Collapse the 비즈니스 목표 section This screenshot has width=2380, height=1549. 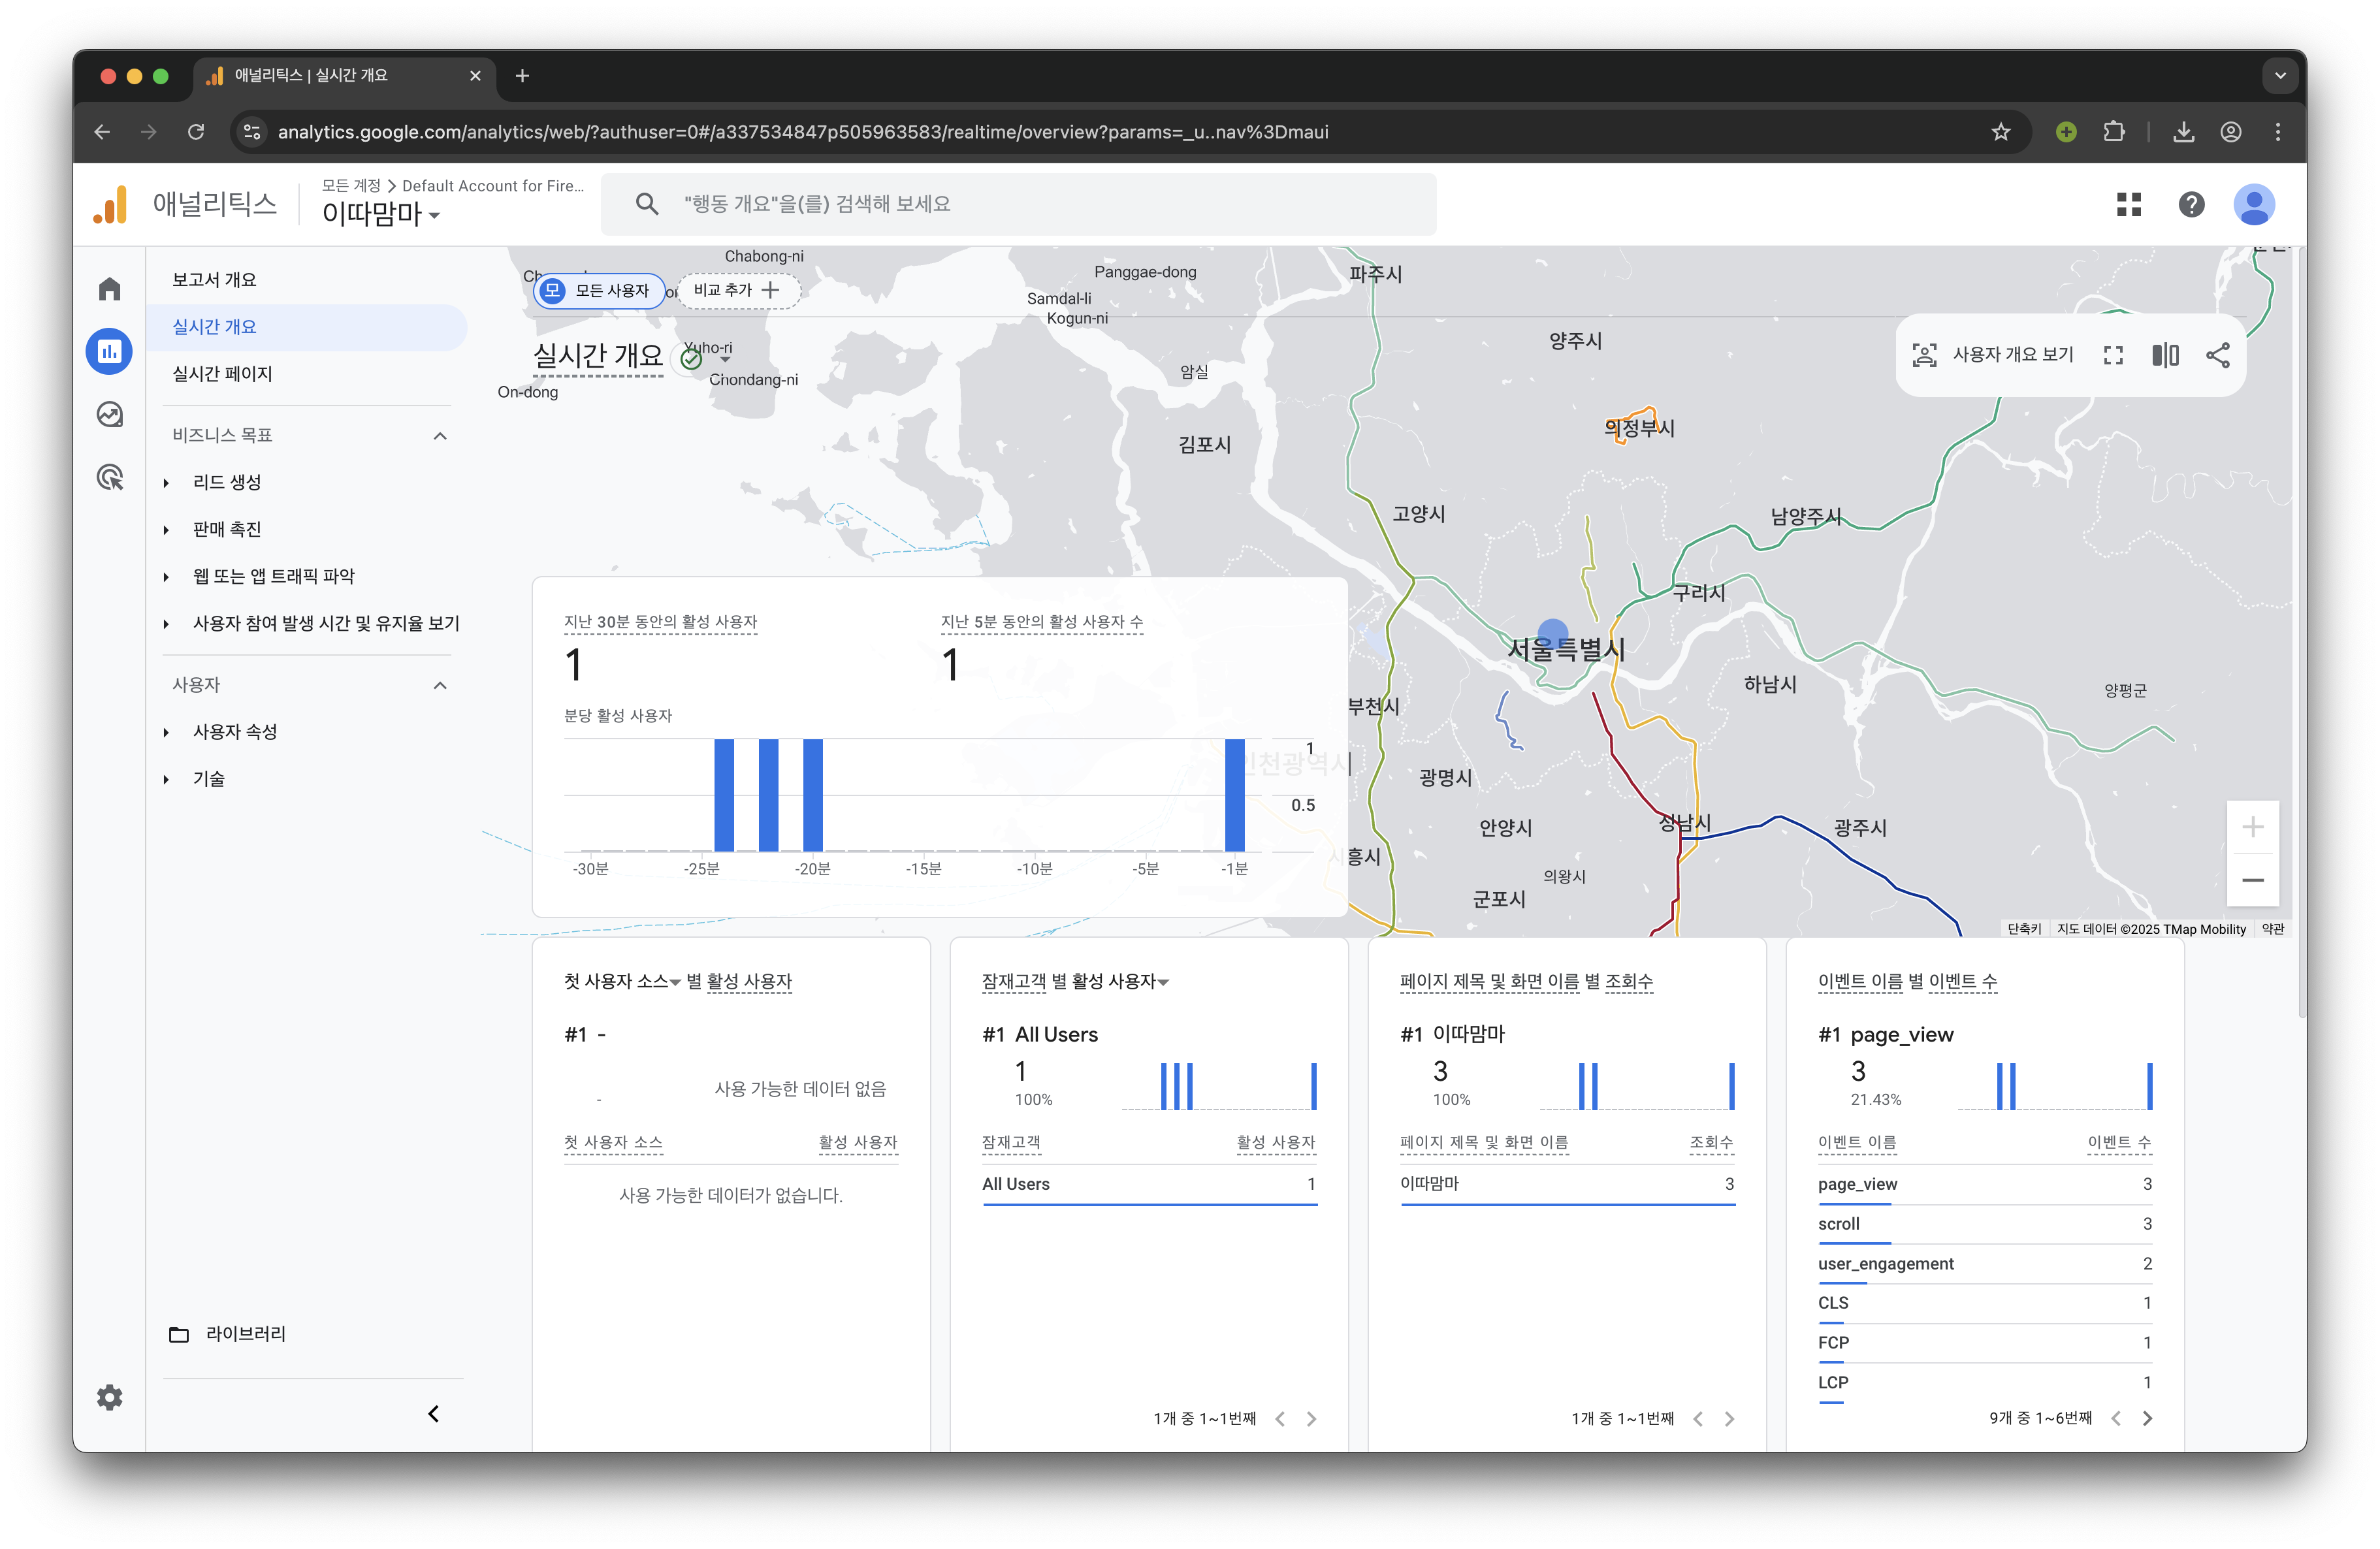click(440, 436)
